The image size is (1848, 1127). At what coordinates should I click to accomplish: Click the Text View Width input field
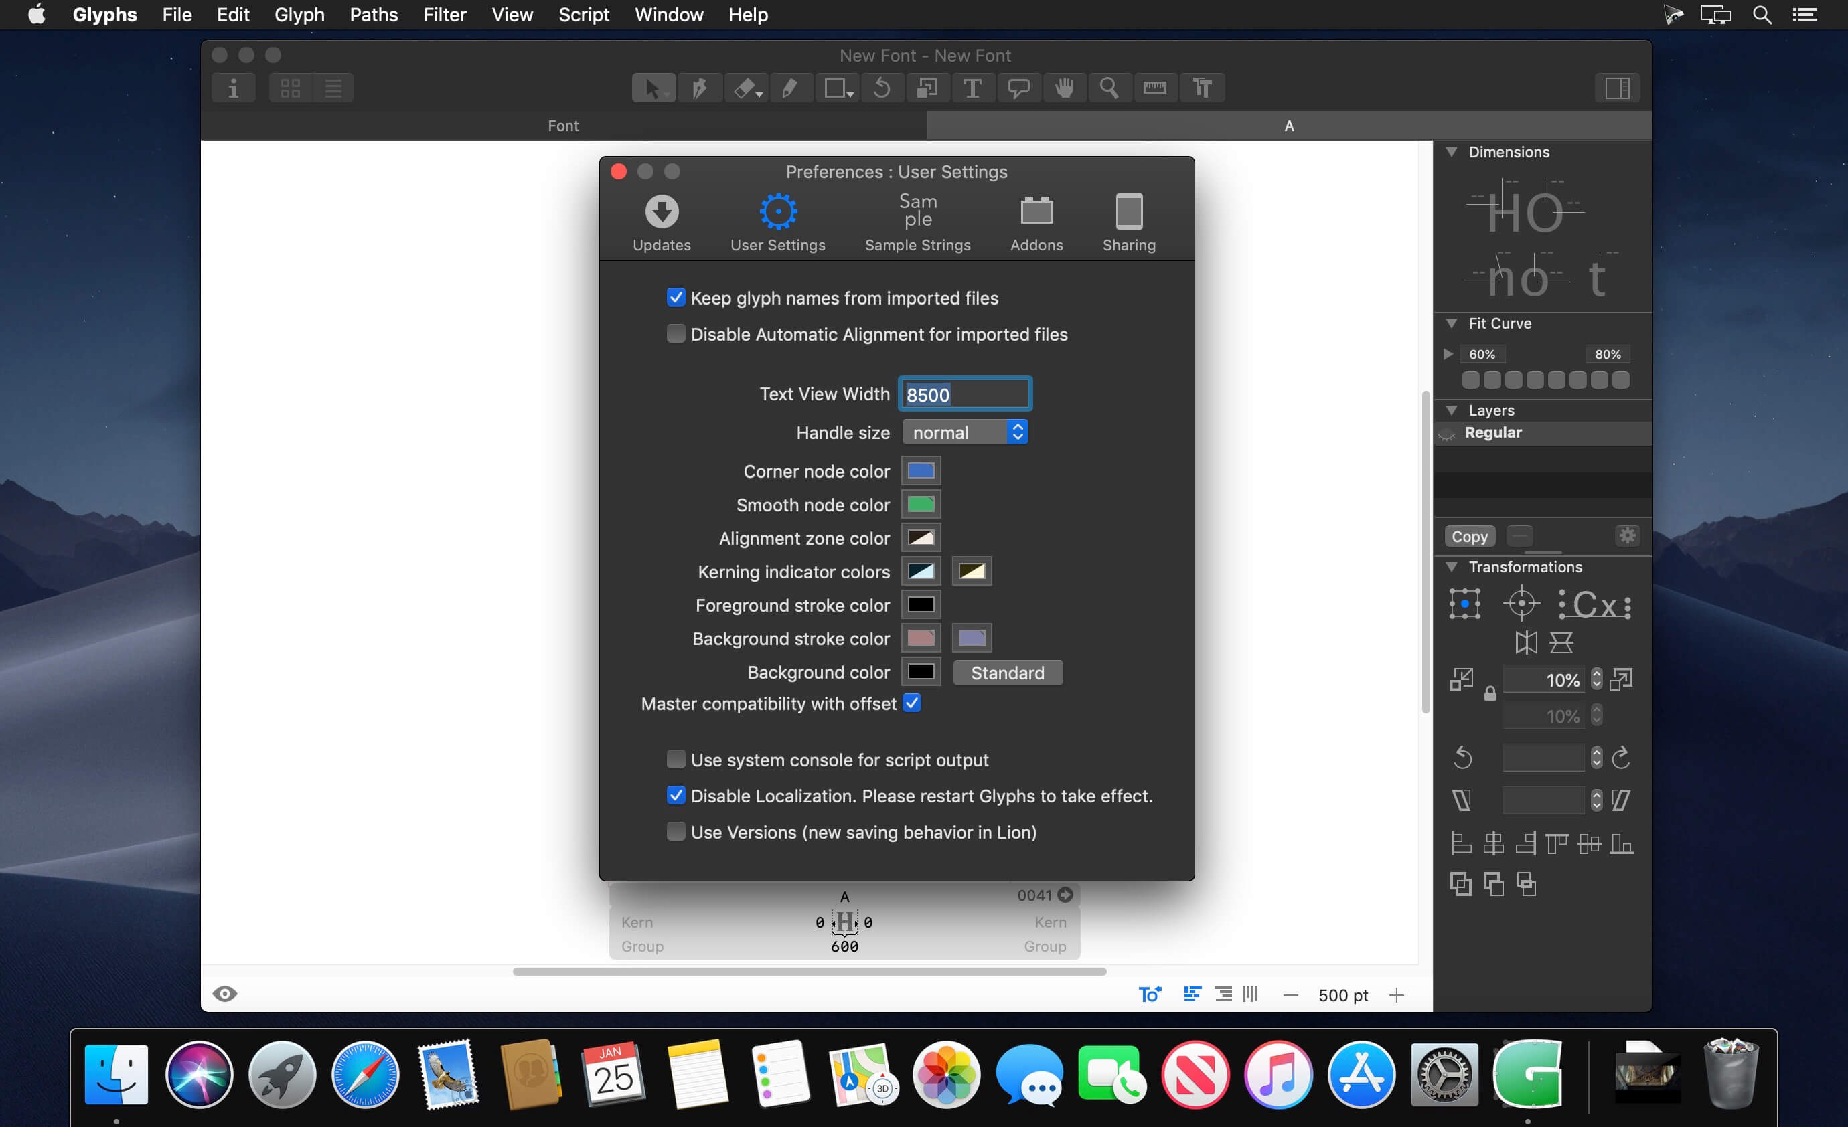966,394
